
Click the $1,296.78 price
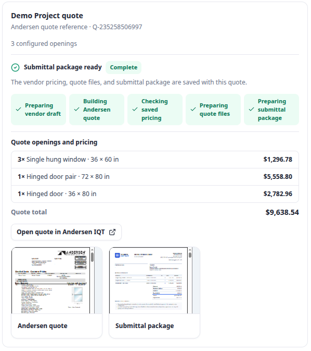tap(278, 160)
